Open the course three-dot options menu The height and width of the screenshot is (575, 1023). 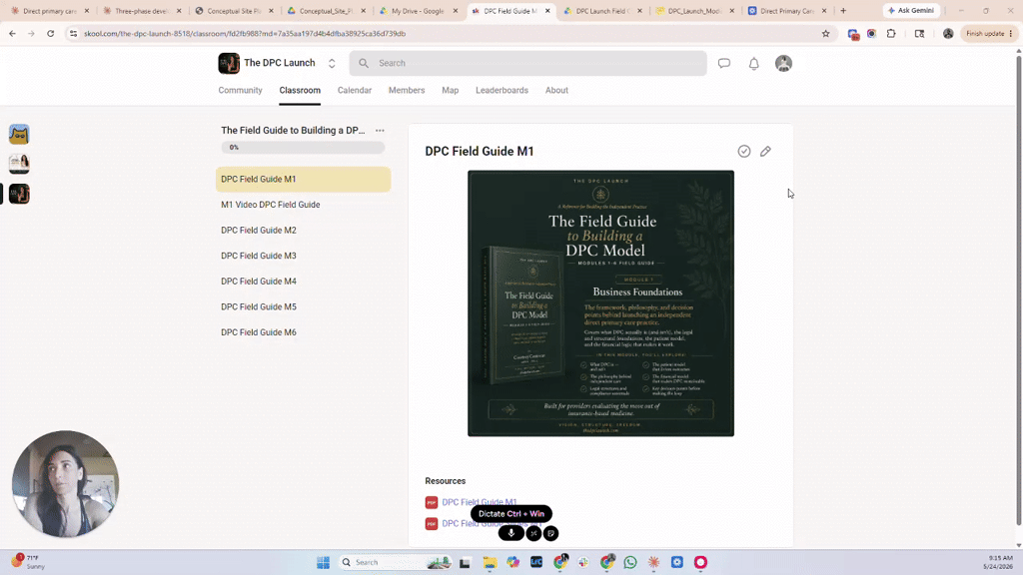click(380, 131)
